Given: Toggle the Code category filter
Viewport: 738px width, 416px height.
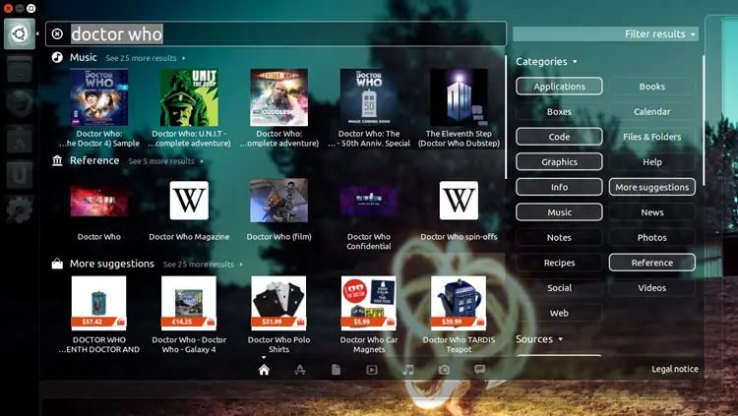Looking at the screenshot, I should [559, 137].
